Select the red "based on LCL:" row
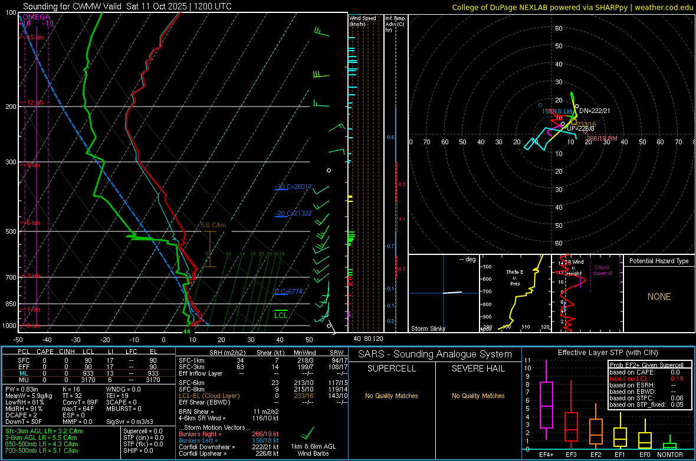 coord(646,379)
